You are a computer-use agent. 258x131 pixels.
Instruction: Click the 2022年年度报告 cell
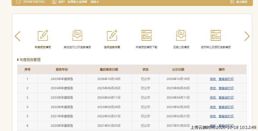(62, 107)
